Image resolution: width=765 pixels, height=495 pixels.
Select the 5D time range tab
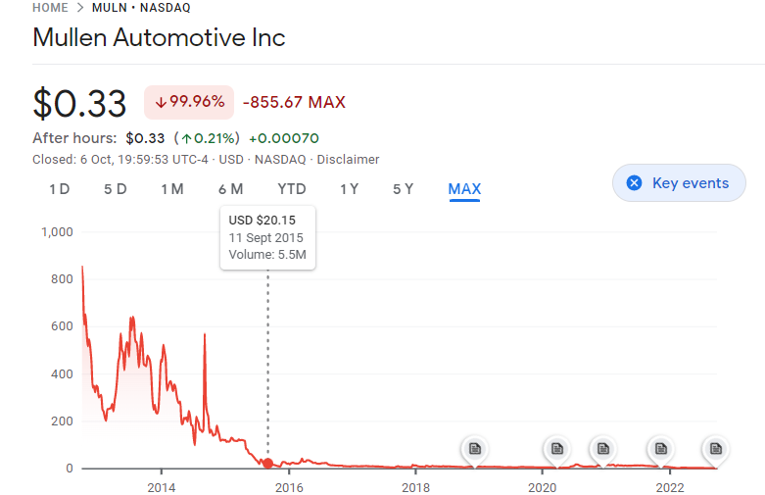tap(116, 189)
